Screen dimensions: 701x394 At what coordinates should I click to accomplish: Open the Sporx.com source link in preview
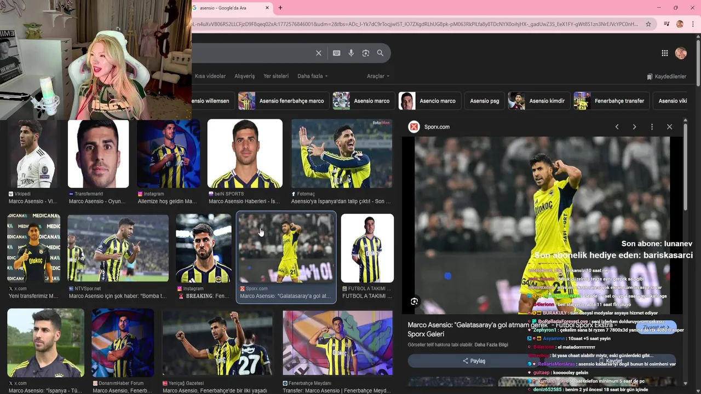coord(437,127)
